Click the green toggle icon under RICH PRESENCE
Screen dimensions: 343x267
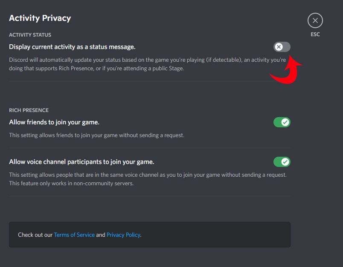coord(282,122)
